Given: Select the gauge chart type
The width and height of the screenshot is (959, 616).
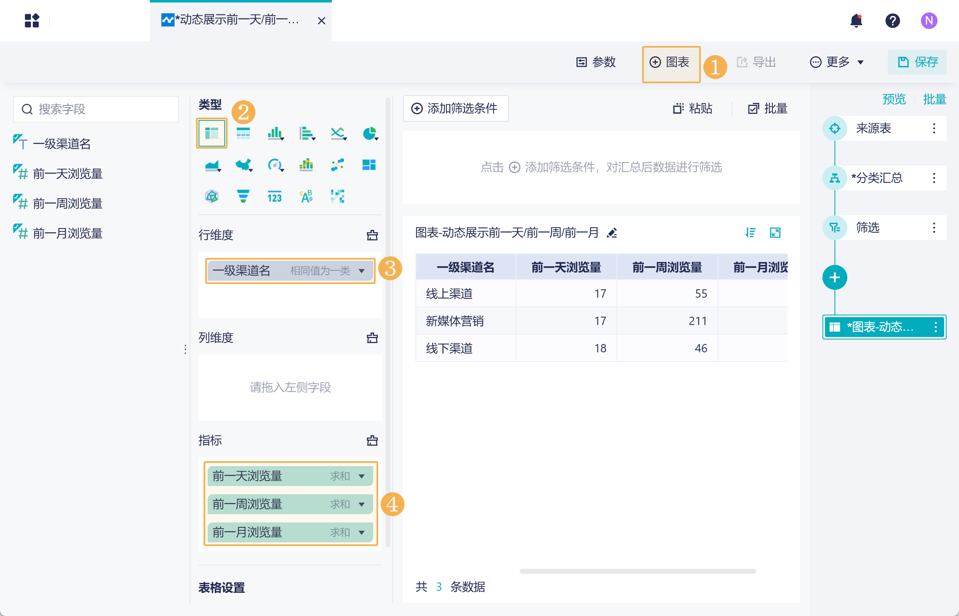Looking at the screenshot, I should (x=275, y=165).
